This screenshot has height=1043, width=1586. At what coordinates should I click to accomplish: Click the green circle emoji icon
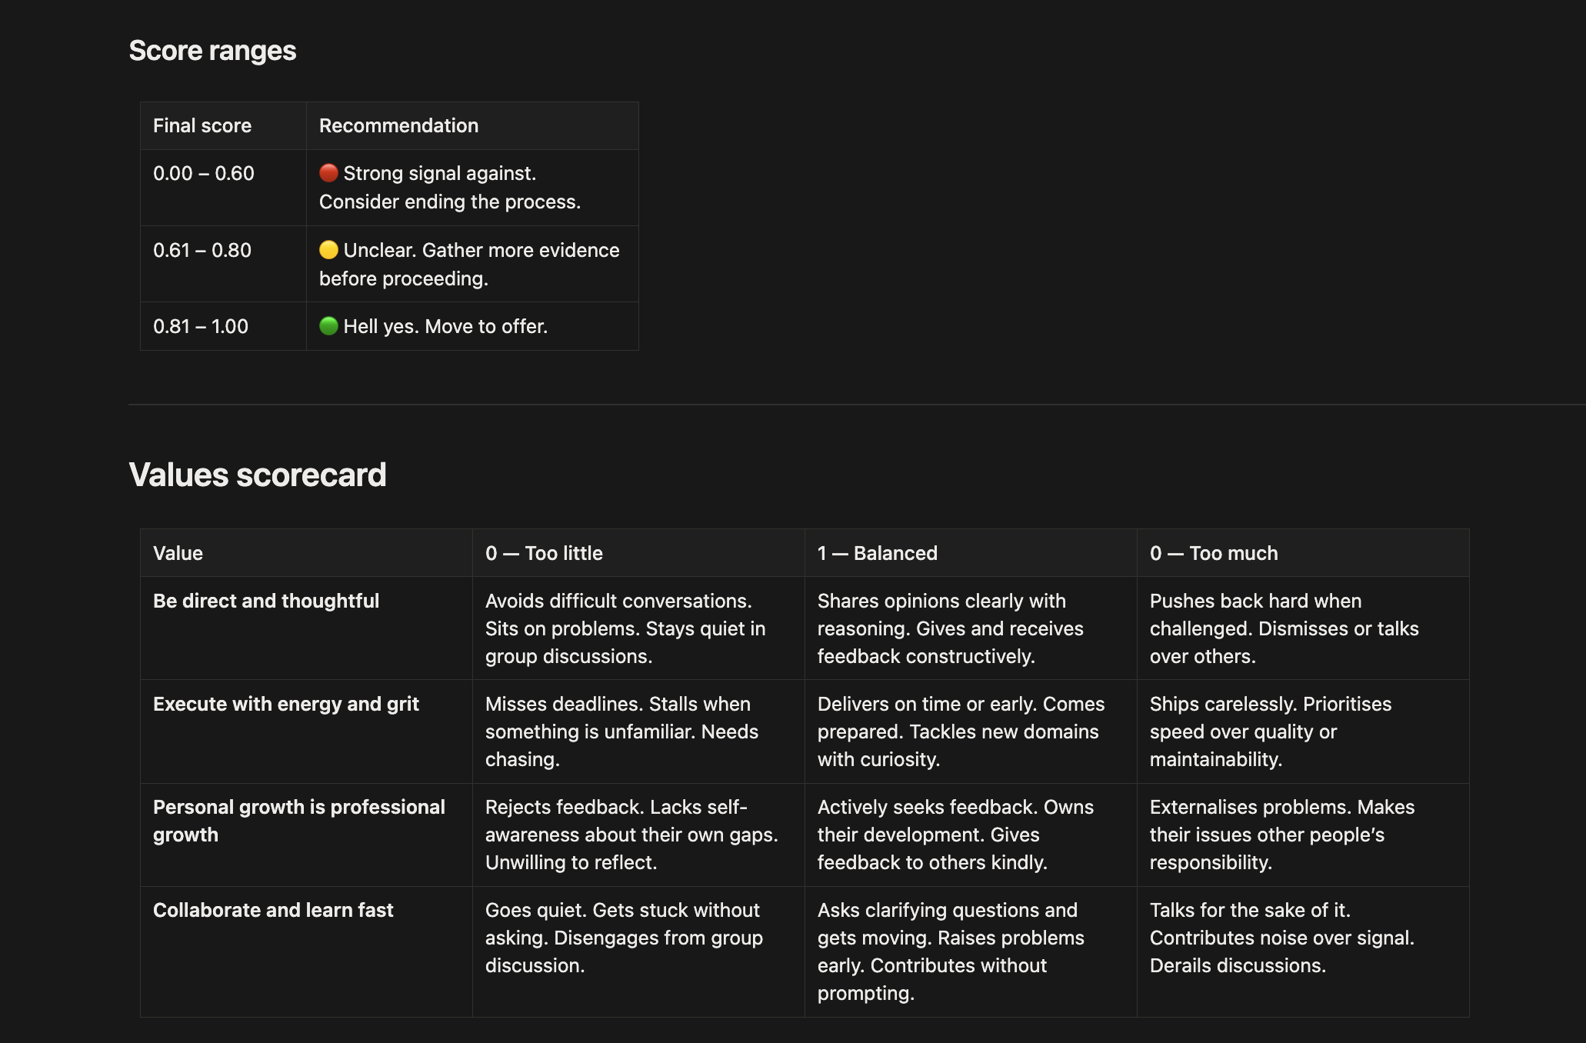click(x=328, y=326)
